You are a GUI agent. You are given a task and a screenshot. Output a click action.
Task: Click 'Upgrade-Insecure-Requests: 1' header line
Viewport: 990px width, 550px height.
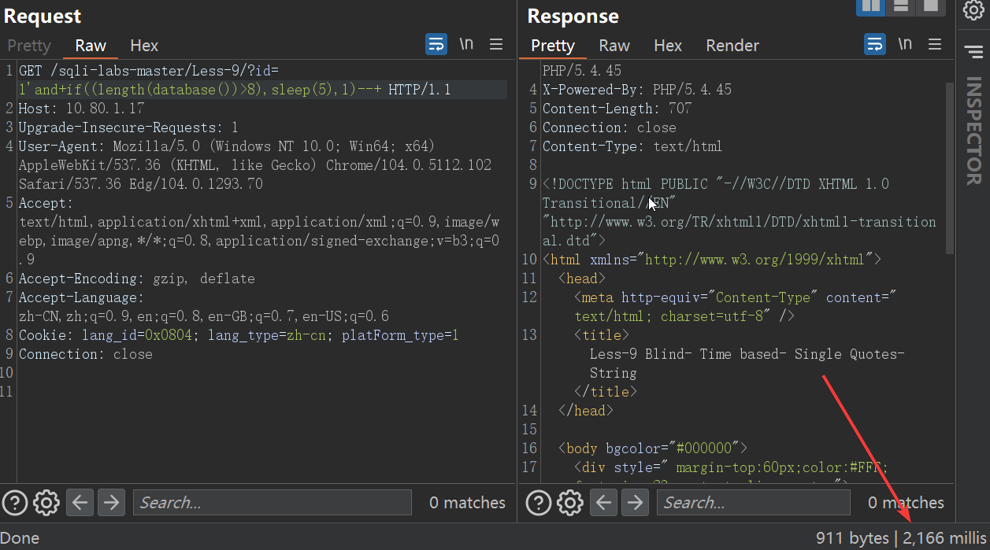128,127
